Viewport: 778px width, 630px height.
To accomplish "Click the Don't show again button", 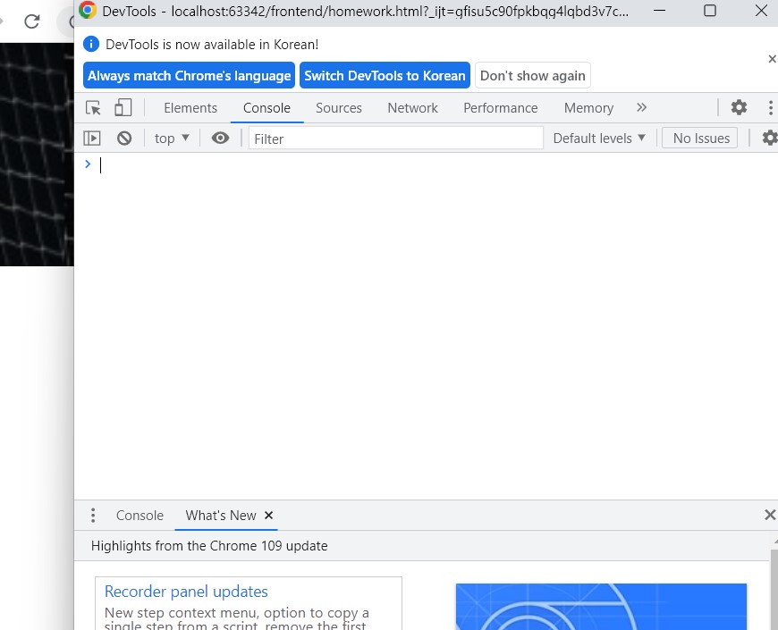I will [532, 75].
